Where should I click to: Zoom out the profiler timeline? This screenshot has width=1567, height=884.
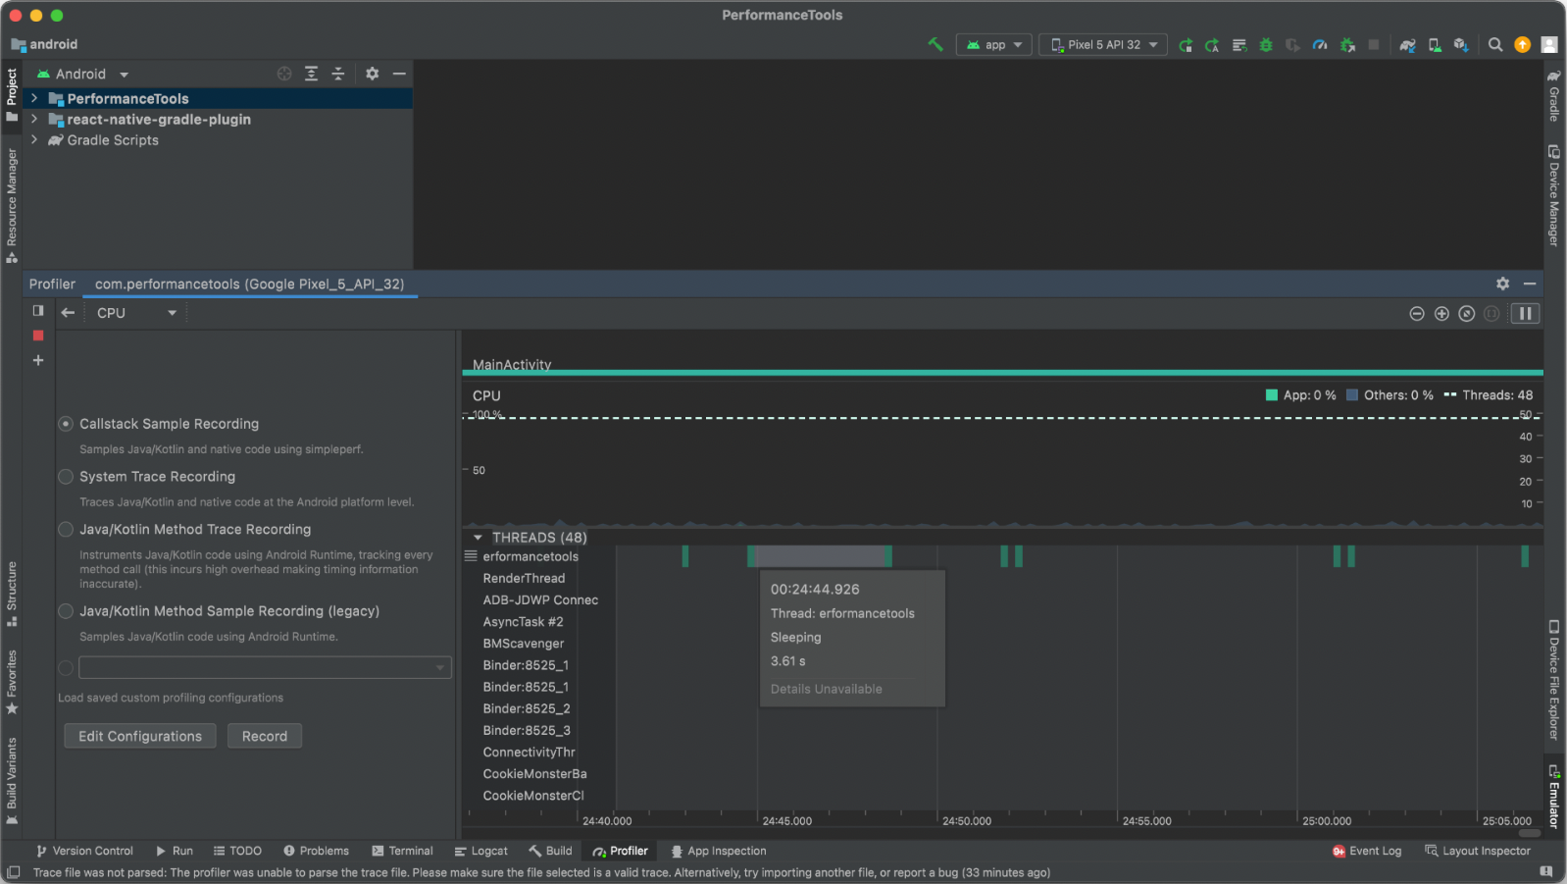click(1417, 314)
